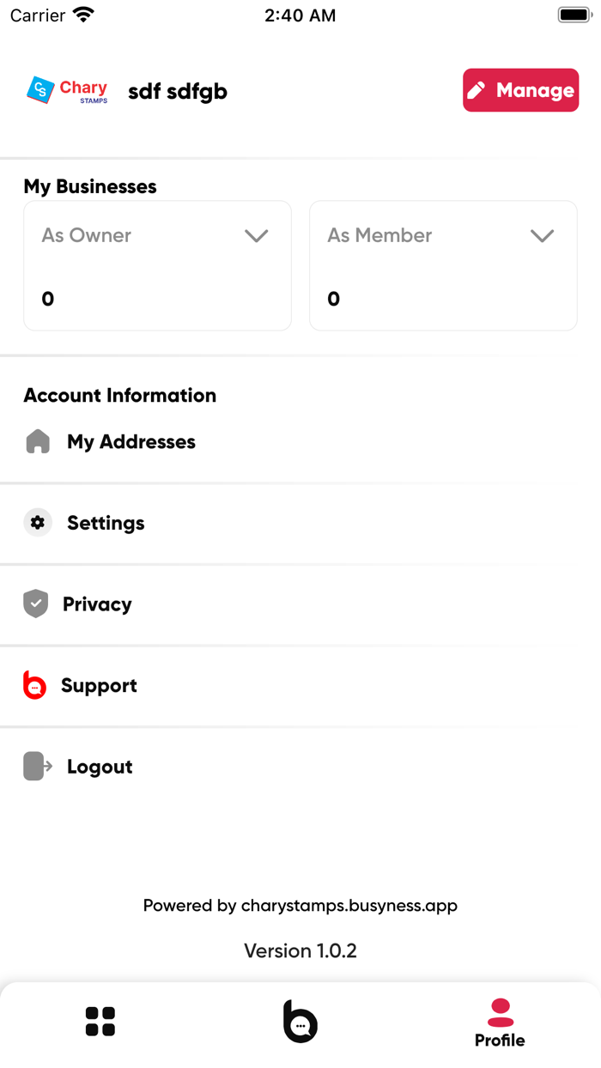Switch to the Profile tab
Viewport: 601px width, 1068px height.
pos(500,1023)
